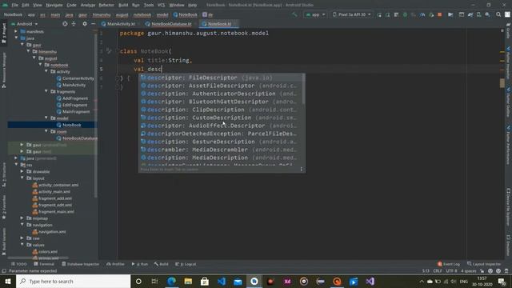
Task: Collapse the fragments package
Action: [46, 91]
